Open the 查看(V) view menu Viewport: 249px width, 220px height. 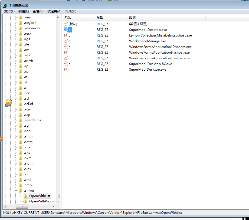tap(38, 11)
